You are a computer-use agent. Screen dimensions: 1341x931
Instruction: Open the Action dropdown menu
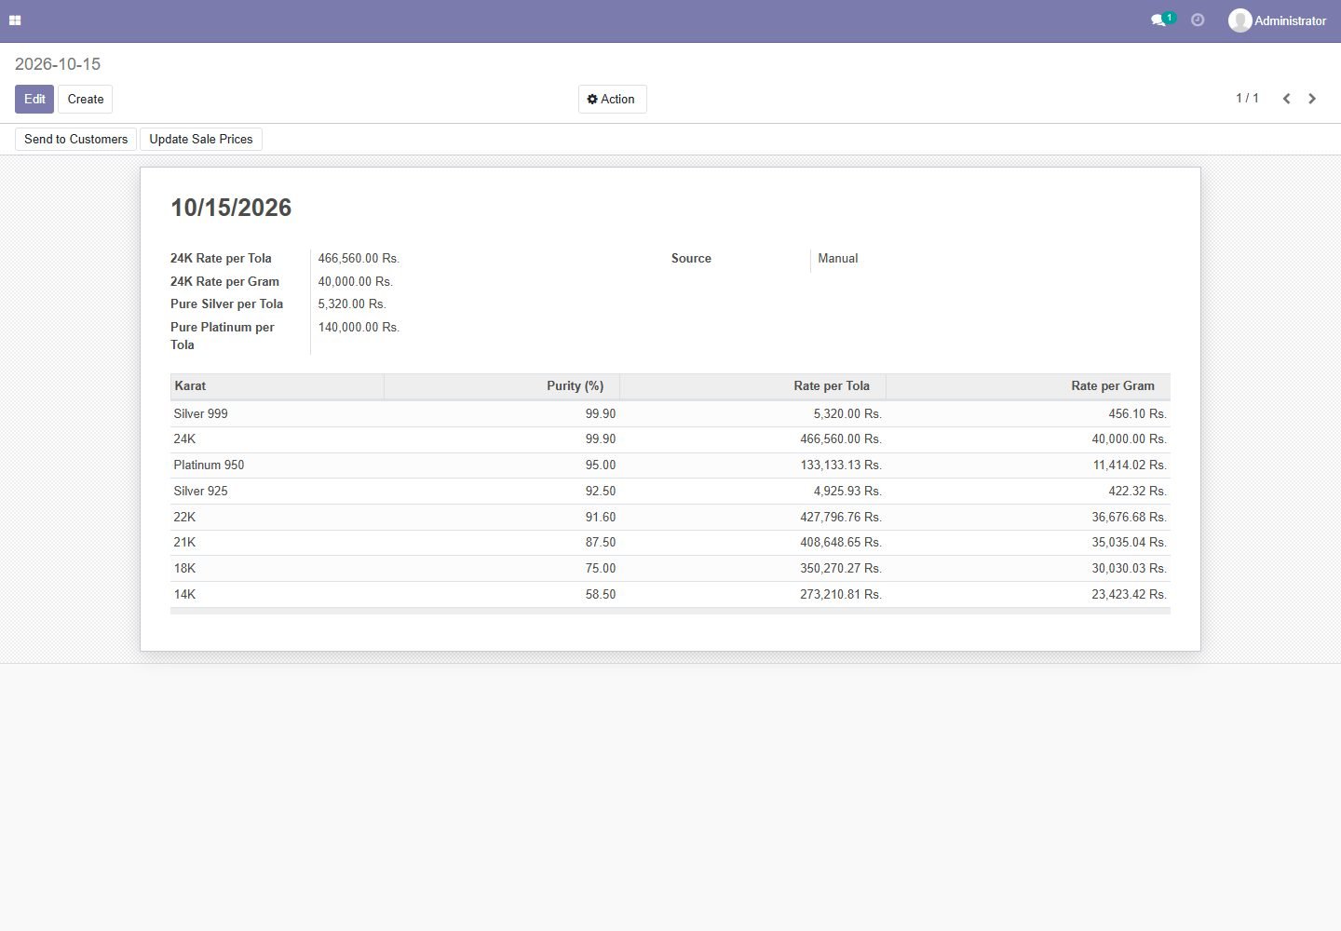click(613, 99)
